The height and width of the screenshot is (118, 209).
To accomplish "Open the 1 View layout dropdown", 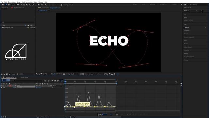I will [x=100, y=74].
